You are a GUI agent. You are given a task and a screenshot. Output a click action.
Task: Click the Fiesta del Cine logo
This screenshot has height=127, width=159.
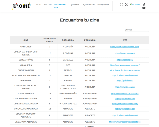tap(22, 6)
